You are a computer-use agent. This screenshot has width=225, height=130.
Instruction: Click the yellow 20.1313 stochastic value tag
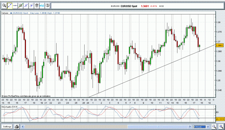pos(220,119)
